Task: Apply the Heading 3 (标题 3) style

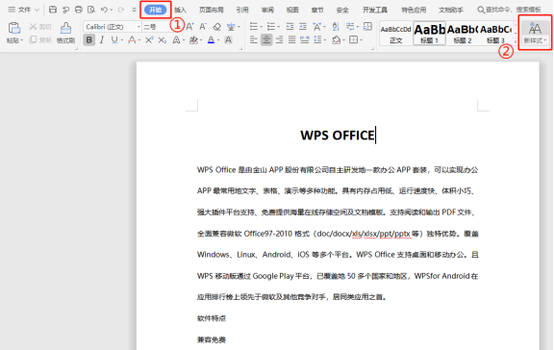Action: [x=495, y=34]
